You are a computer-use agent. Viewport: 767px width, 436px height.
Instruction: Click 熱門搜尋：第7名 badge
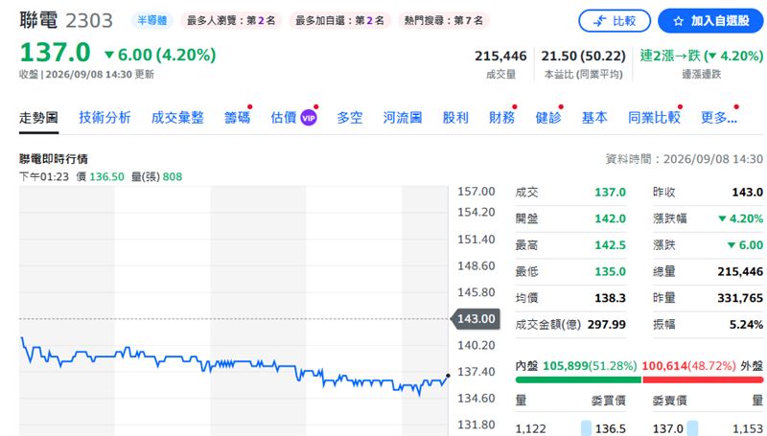pyautogui.click(x=443, y=20)
